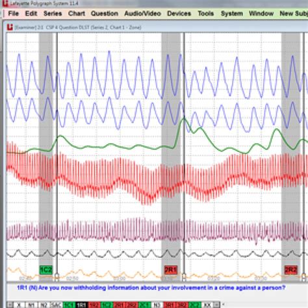The width and height of the screenshot is (308, 308).
Task: Select the green 1C2 question in the bottom bar
Action: 107,305
